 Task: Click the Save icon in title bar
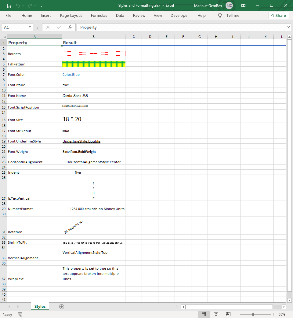click(x=9, y=6)
